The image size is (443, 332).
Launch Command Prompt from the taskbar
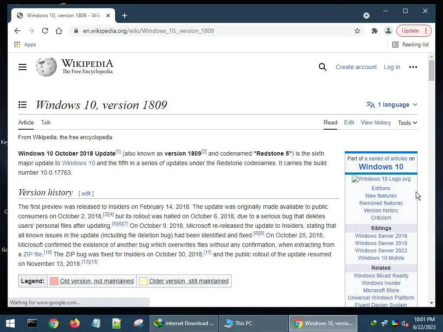tap(32, 323)
